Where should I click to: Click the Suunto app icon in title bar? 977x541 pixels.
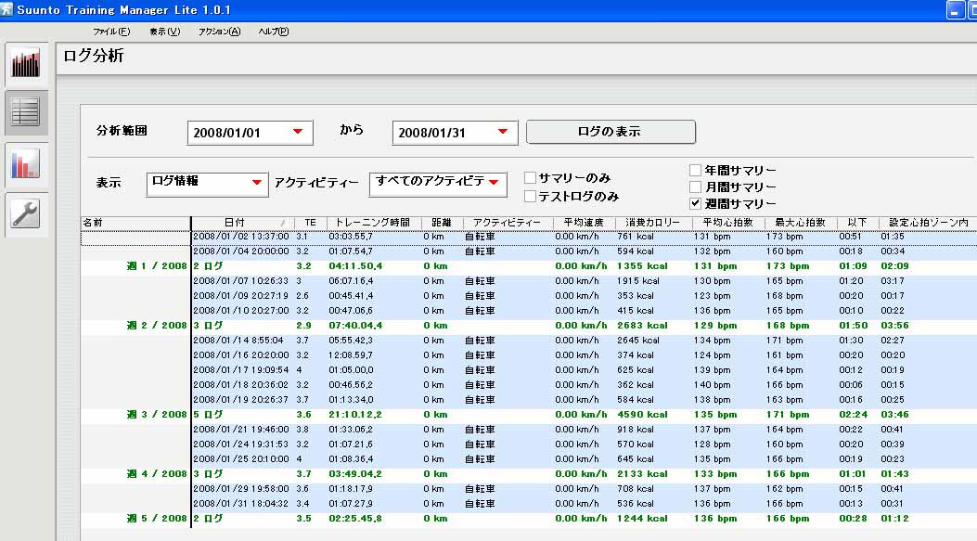coord(6,9)
